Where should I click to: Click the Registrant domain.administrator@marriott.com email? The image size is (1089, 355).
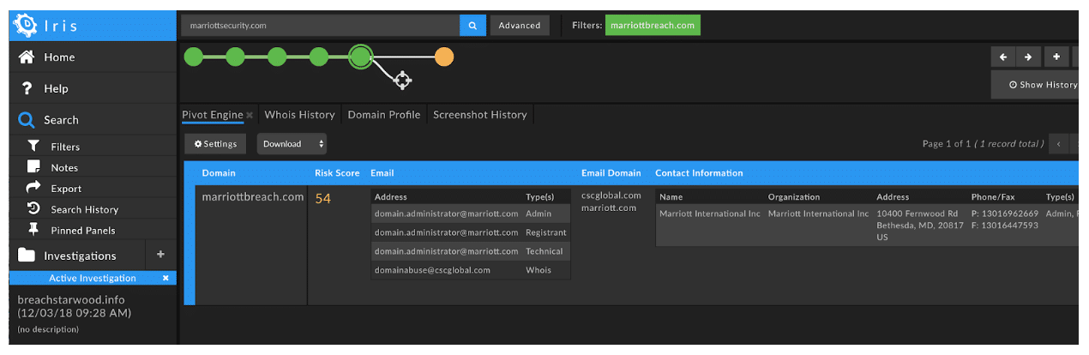click(446, 232)
